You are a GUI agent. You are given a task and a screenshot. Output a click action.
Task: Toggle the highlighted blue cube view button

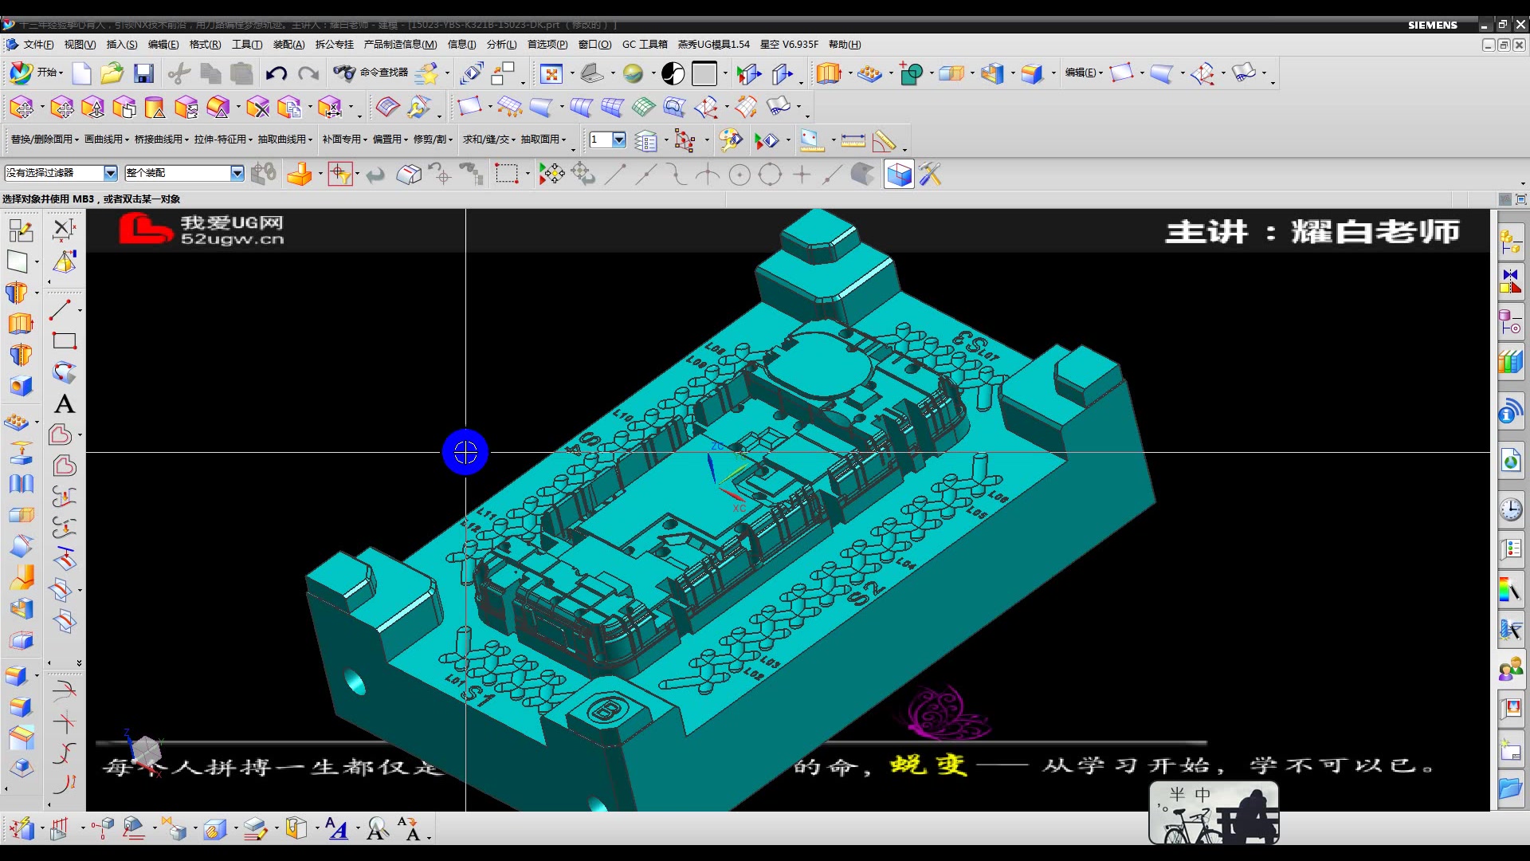899,174
